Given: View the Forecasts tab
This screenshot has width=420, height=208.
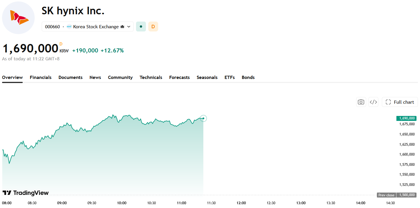Looking at the screenshot, I should pyautogui.click(x=179, y=77).
